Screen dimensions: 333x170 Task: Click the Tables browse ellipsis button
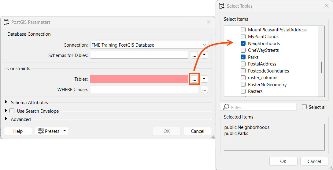(194, 79)
